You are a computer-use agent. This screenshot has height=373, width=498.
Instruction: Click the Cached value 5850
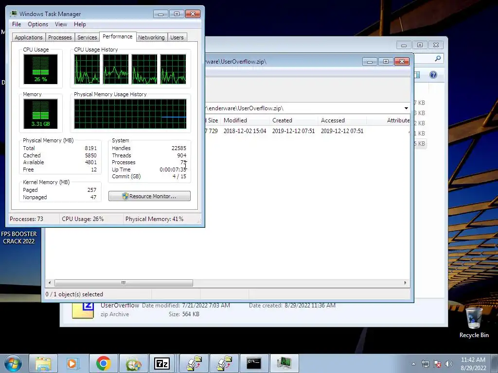pos(90,155)
